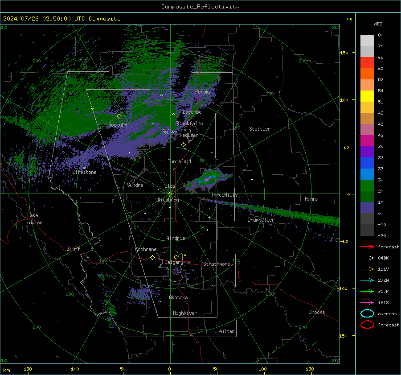Click the Hanna label

pos(311,199)
